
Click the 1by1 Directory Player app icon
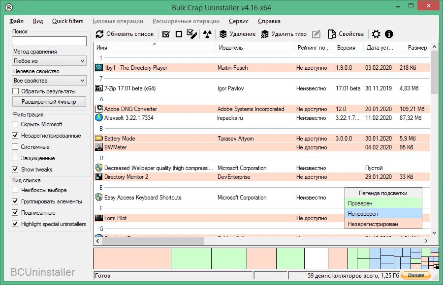pyautogui.click(x=99, y=68)
